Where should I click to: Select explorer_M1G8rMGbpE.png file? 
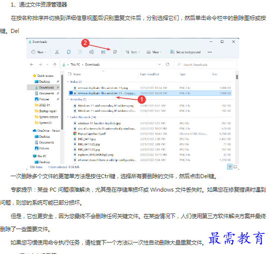(x=150, y=155)
